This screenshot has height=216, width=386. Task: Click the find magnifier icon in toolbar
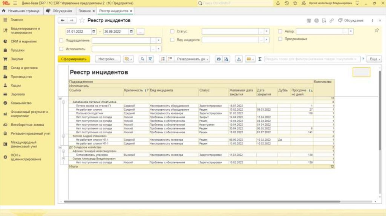143,59
